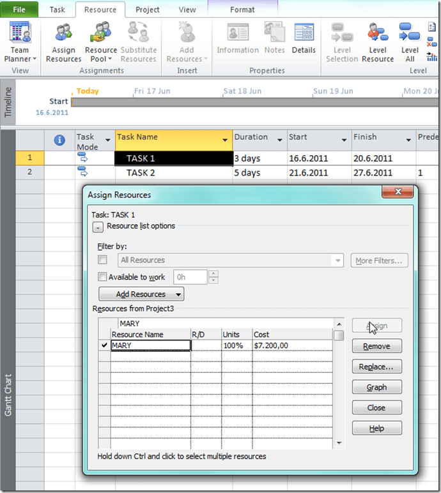Screen dimensions: 441x493
Task: Collapse the Resource list options section
Action: pyautogui.click(x=98, y=227)
